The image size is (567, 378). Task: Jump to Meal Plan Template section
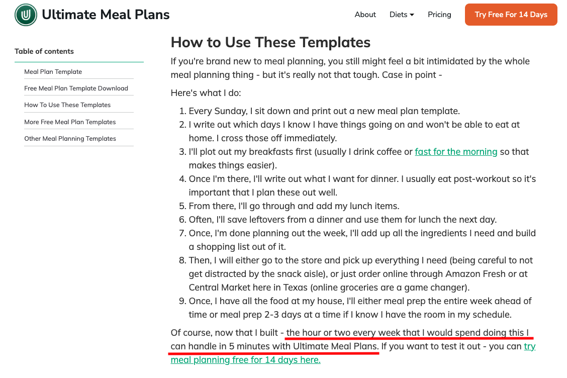click(53, 72)
